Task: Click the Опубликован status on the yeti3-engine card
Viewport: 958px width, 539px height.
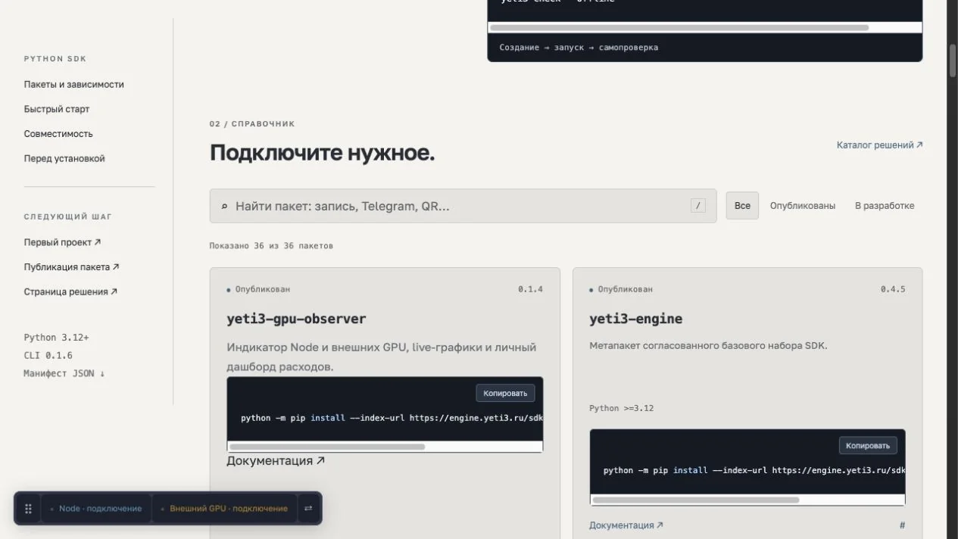Action: [x=621, y=289]
